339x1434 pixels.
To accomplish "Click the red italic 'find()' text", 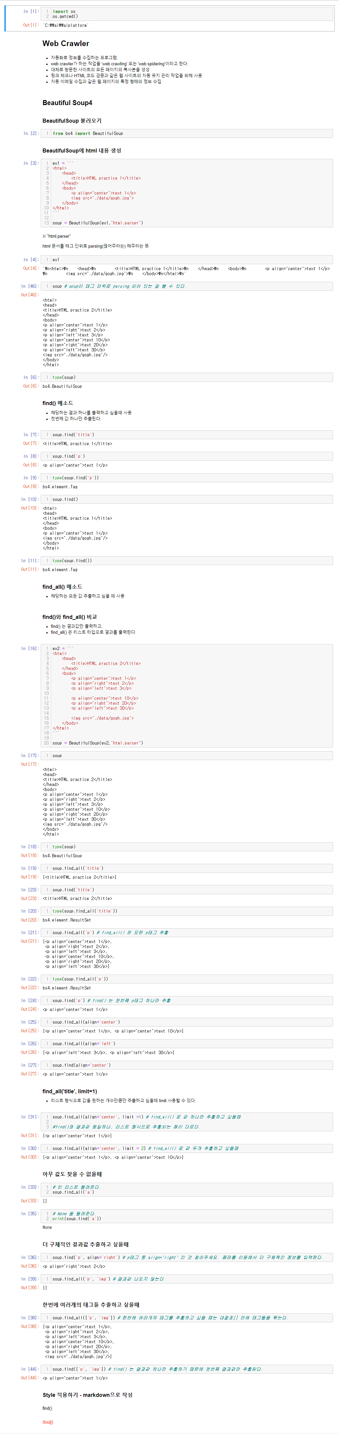I will click(x=48, y=1422).
